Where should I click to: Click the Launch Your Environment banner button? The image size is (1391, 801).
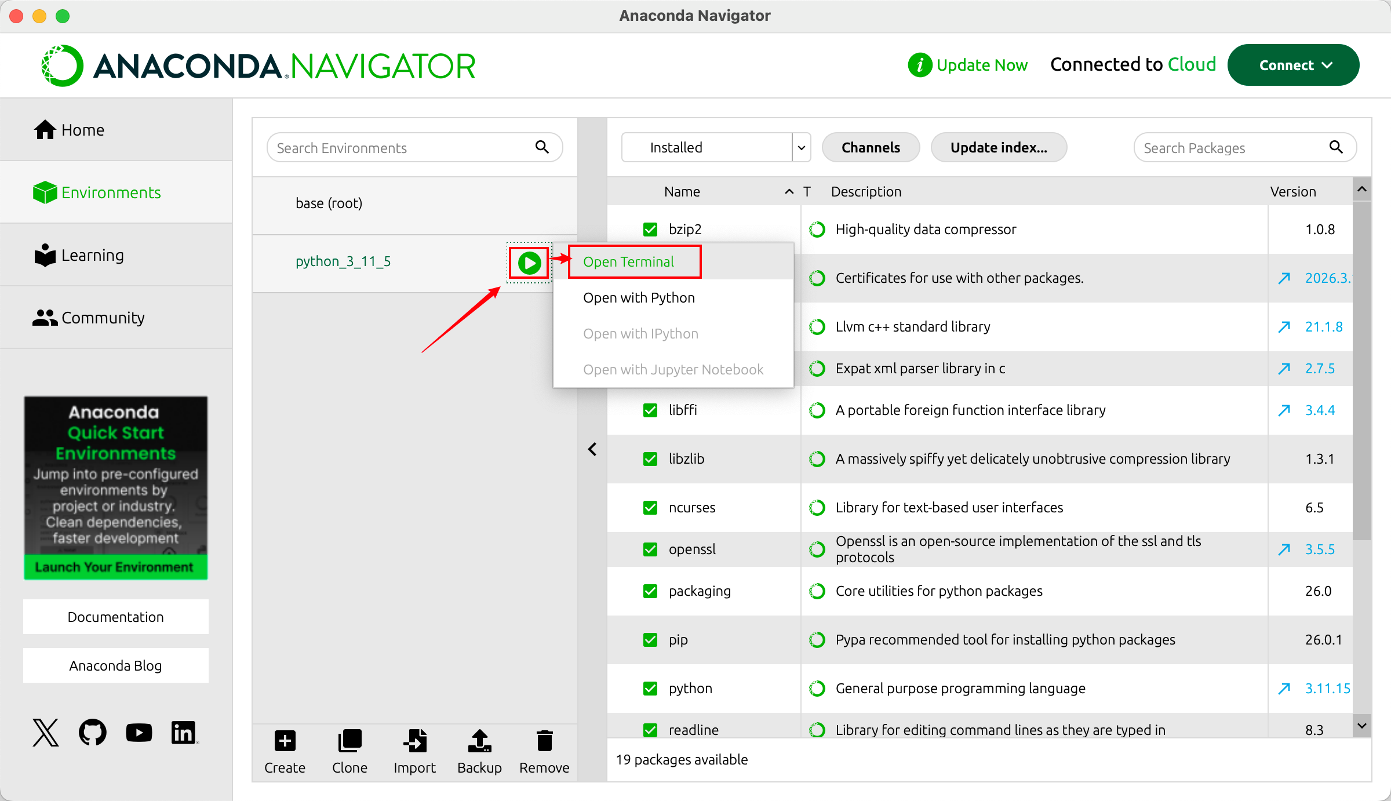click(115, 567)
